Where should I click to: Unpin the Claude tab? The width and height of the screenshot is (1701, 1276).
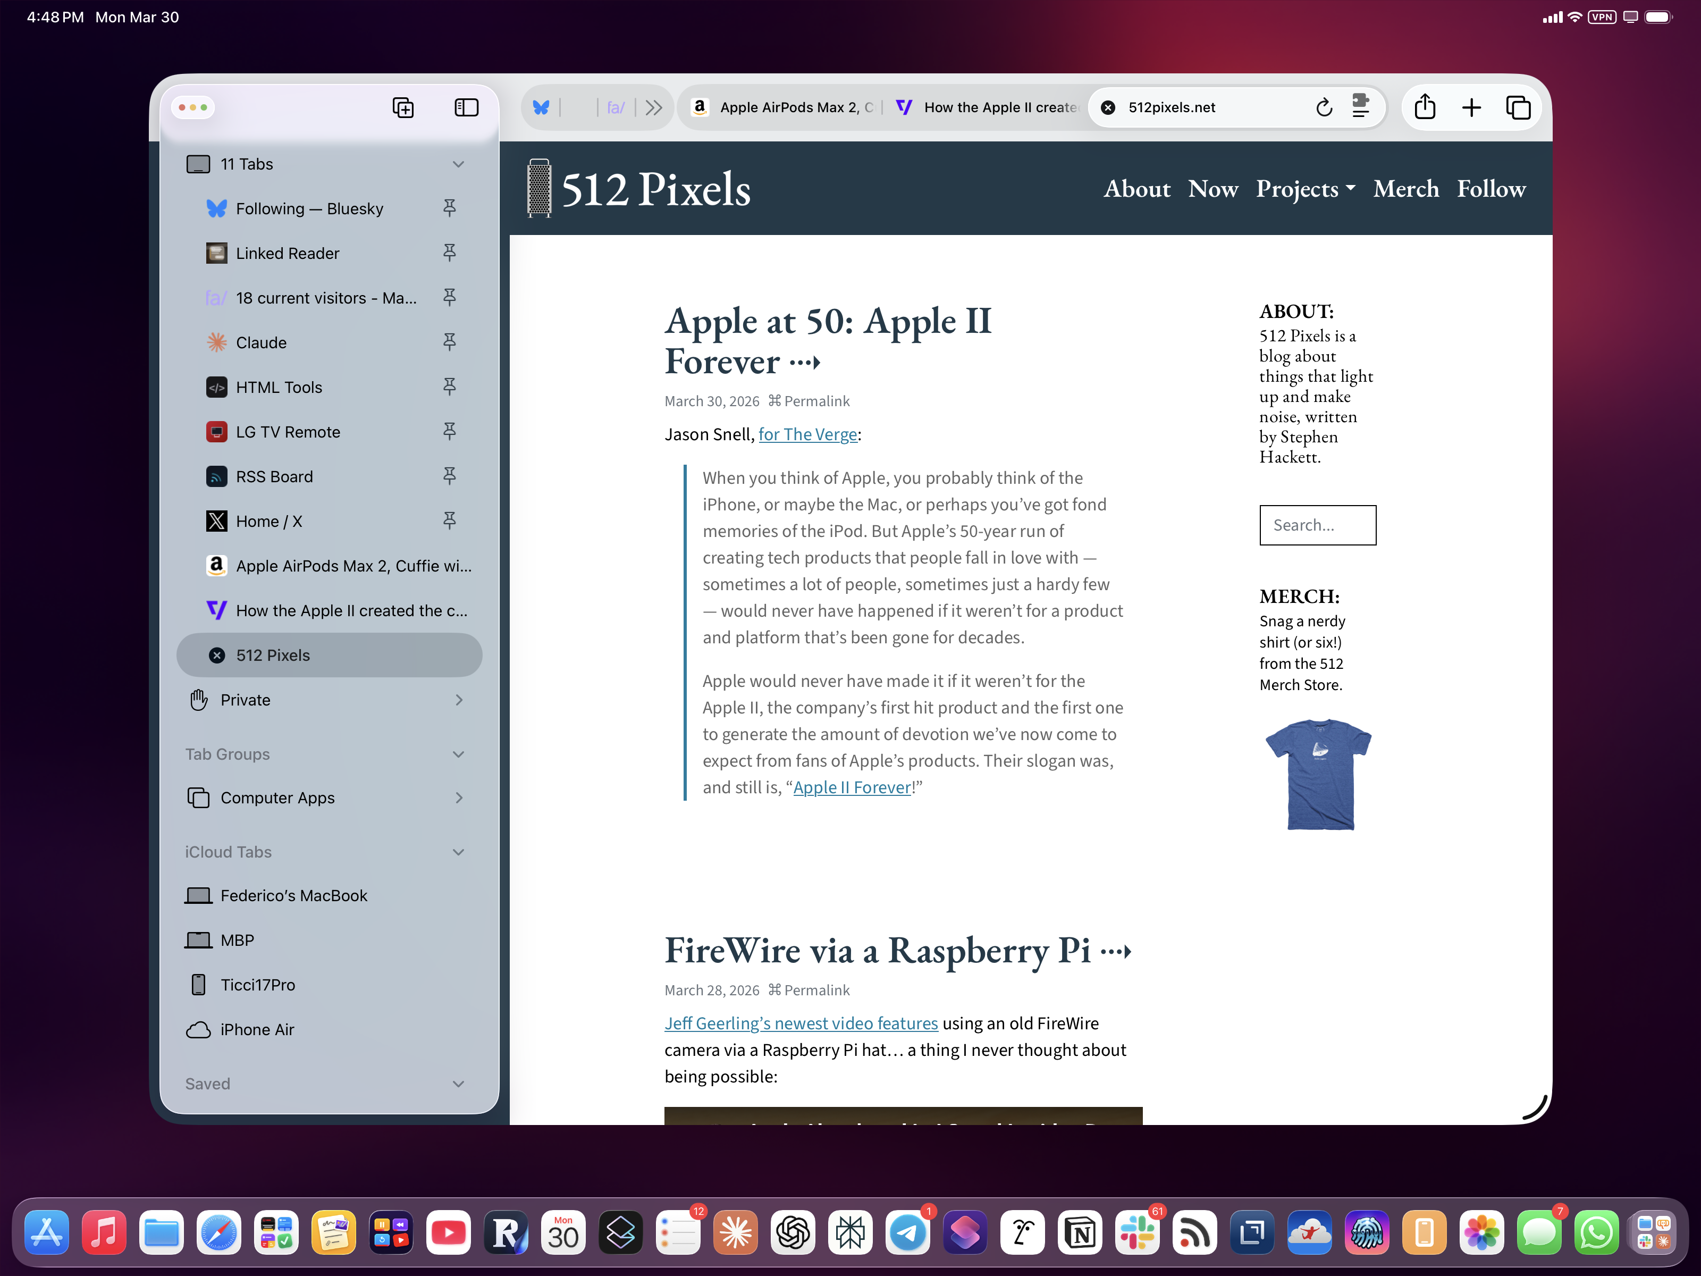click(450, 341)
